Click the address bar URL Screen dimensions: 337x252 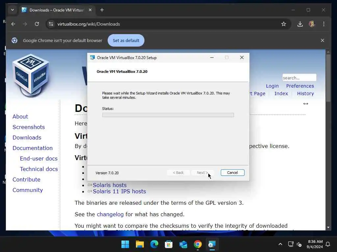[x=89, y=24]
